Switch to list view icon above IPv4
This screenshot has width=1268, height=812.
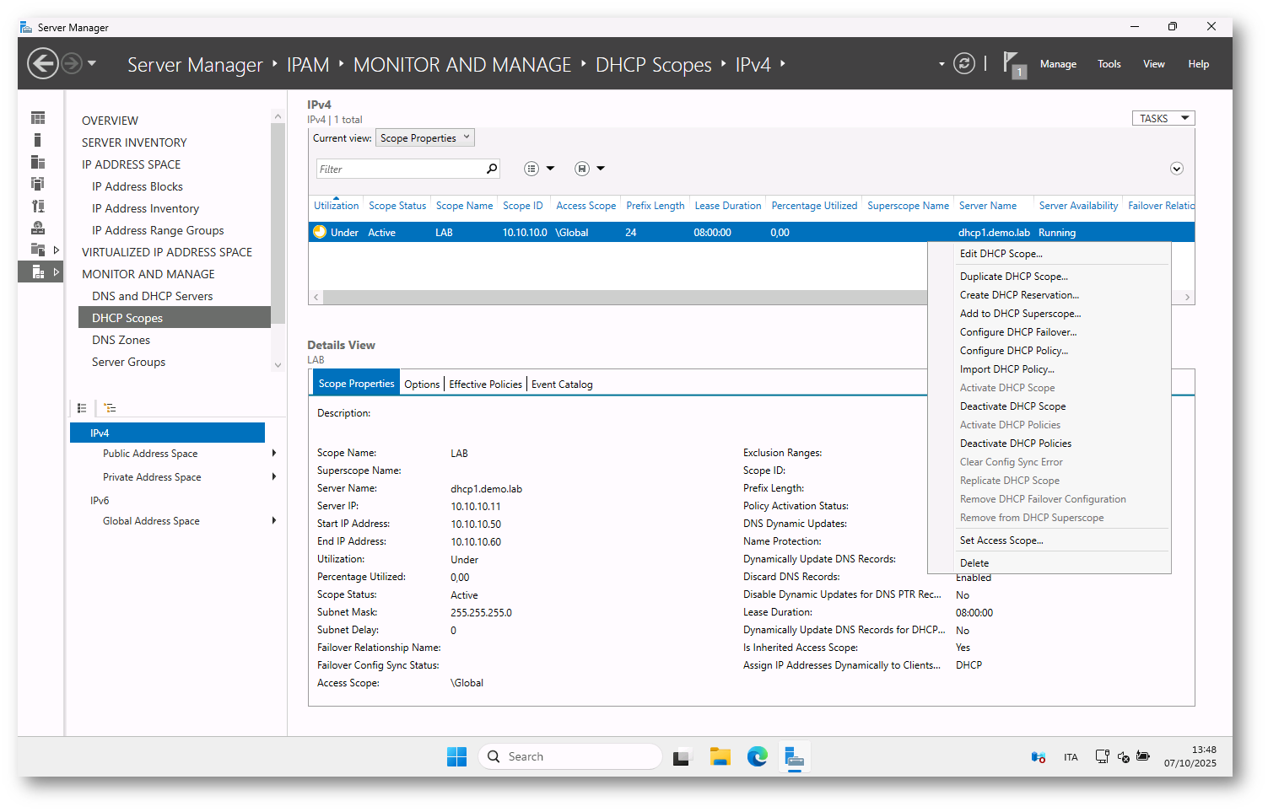[82, 408]
